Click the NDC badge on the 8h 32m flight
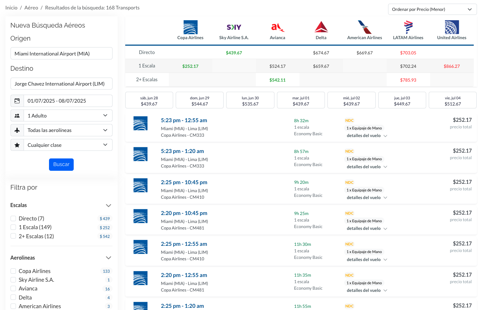The width and height of the screenshot is (481, 310). [x=349, y=120]
